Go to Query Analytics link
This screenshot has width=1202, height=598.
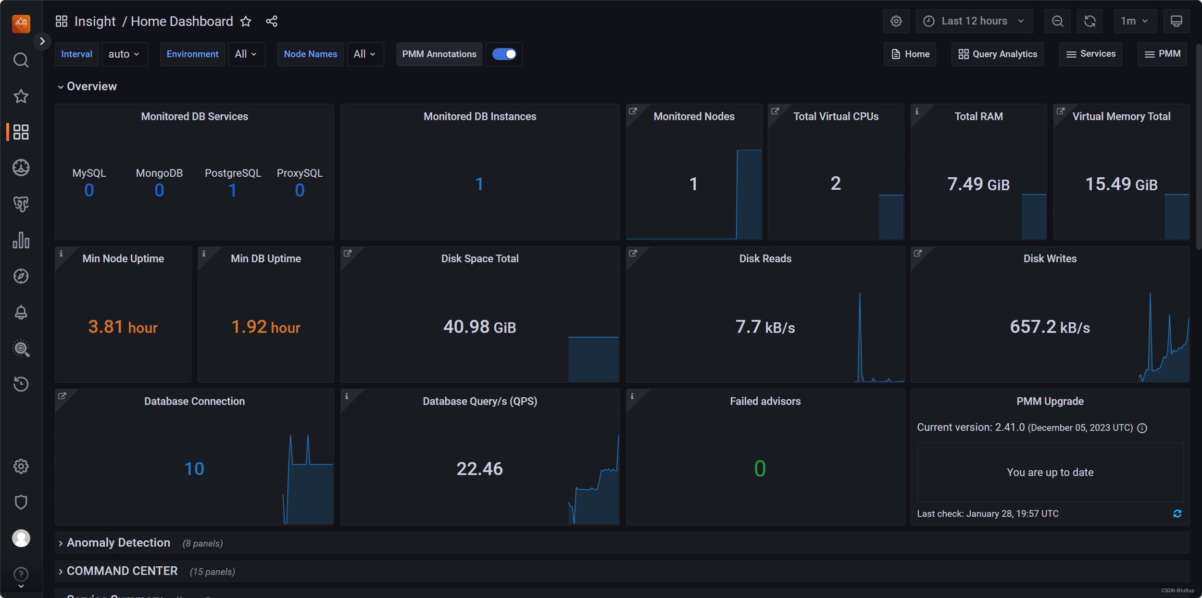pyautogui.click(x=998, y=54)
